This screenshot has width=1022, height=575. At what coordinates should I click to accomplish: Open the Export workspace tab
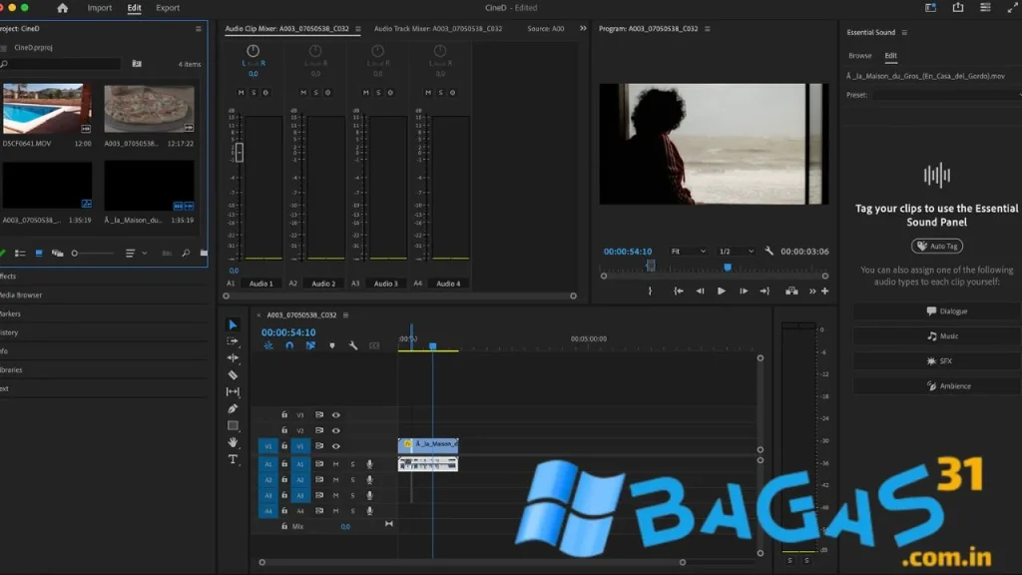168,8
